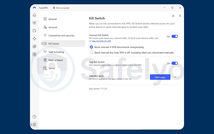Open Refer a friend page
The width and height of the screenshot is (214, 134).
[x=63, y=60]
